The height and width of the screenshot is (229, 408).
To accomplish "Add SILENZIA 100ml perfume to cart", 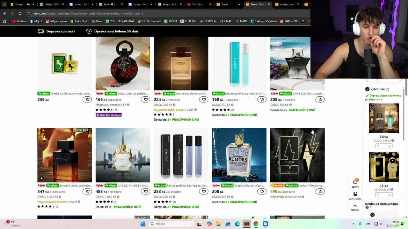I will tap(320, 100).
